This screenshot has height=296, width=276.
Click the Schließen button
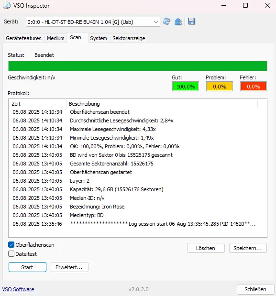point(255,289)
